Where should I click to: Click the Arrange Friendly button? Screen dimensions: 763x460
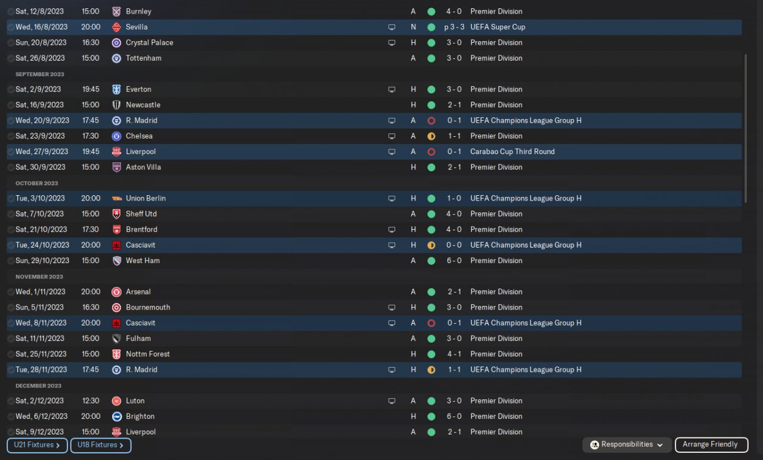710,445
